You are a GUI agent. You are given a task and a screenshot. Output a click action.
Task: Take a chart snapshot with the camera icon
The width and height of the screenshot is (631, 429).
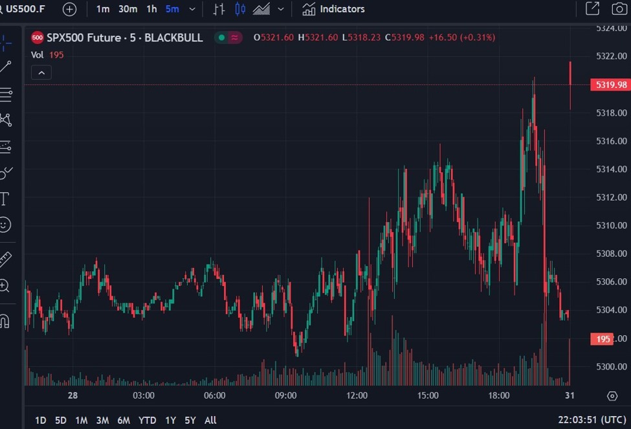[618, 9]
